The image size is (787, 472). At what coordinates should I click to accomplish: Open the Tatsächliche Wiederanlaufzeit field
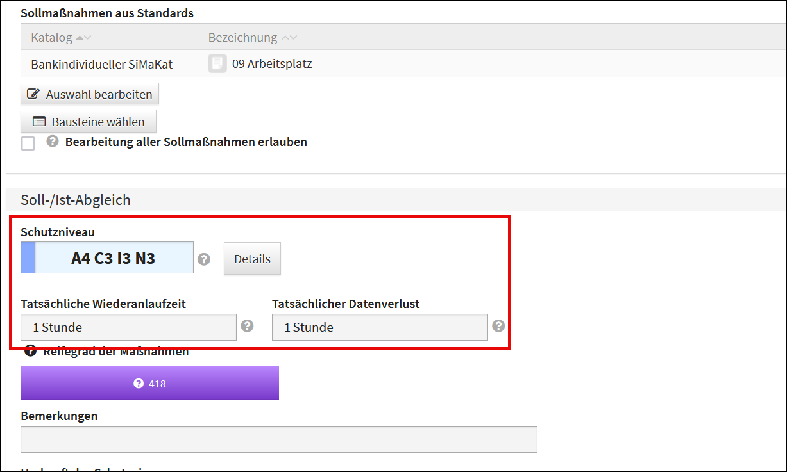(128, 327)
